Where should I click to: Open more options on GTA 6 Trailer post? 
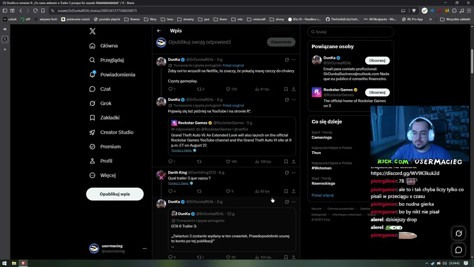point(294,202)
